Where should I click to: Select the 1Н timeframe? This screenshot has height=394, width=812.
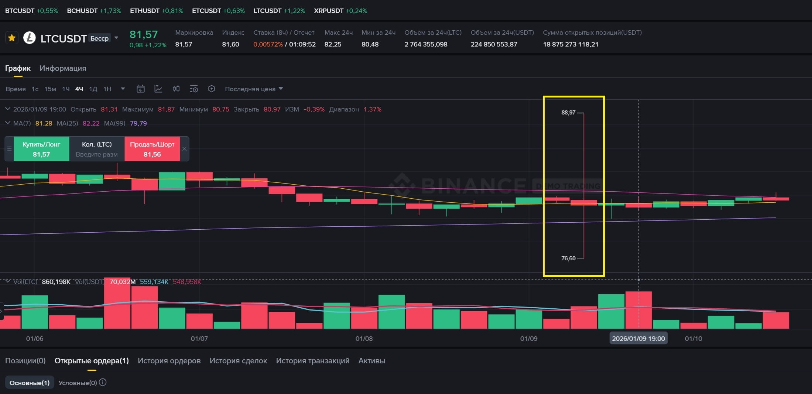click(x=107, y=89)
